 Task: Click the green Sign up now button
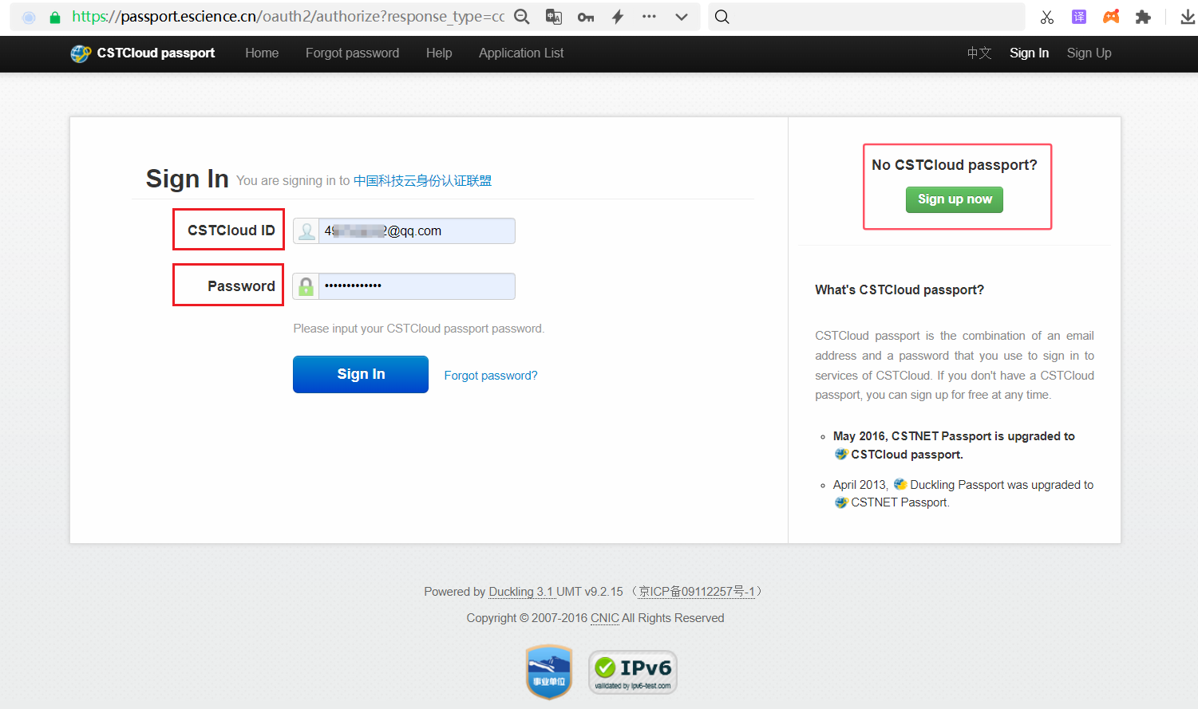coord(955,199)
